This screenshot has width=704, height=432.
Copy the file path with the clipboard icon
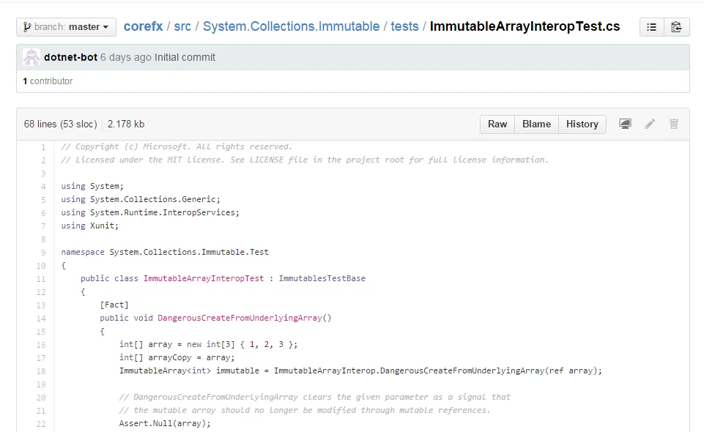pyautogui.click(x=676, y=26)
